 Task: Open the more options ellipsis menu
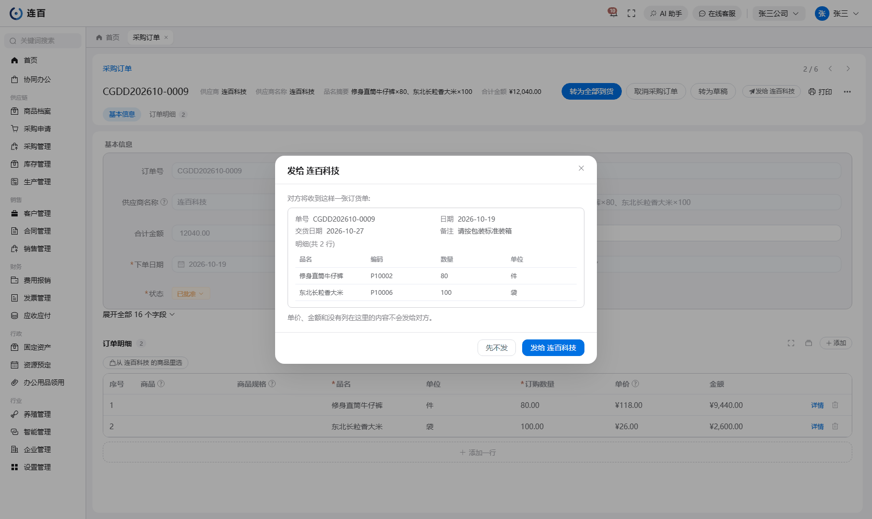pos(847,92)
